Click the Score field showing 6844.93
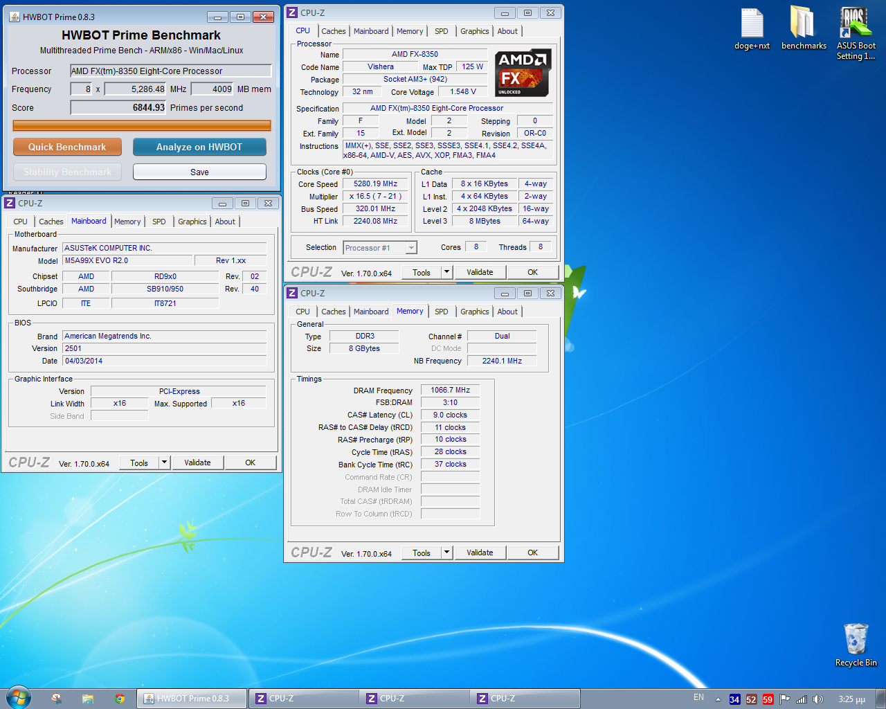The height and width of the screenshot is (709, 886). click(118, 107)
